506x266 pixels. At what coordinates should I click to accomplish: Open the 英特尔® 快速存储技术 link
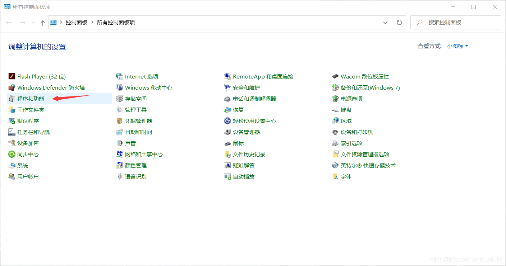(368, 165)
